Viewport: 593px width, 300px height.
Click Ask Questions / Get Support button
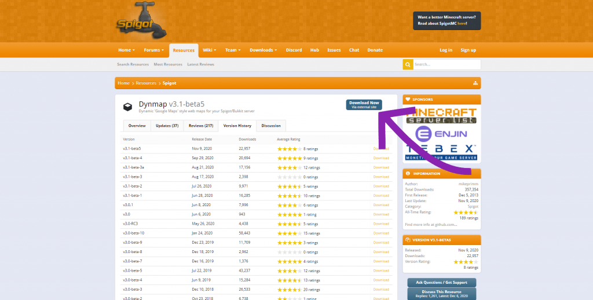tap(441, 283)
